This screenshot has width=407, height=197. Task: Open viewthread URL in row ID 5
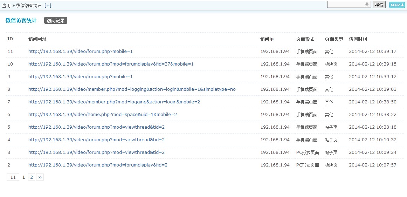pos(96,127)
